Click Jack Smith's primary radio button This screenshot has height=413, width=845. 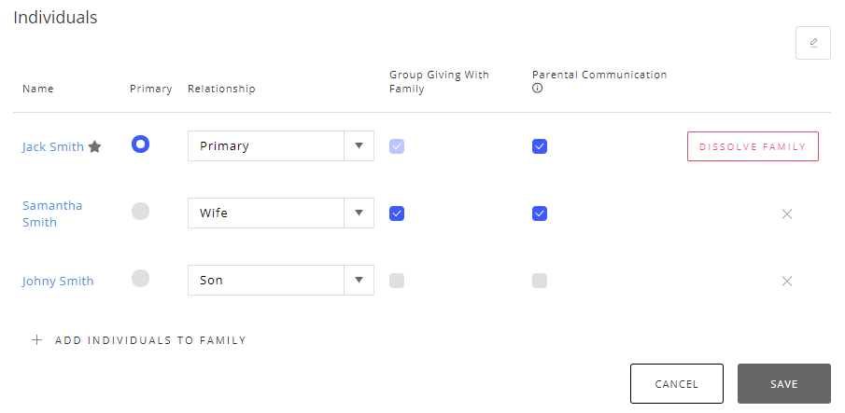140,145
